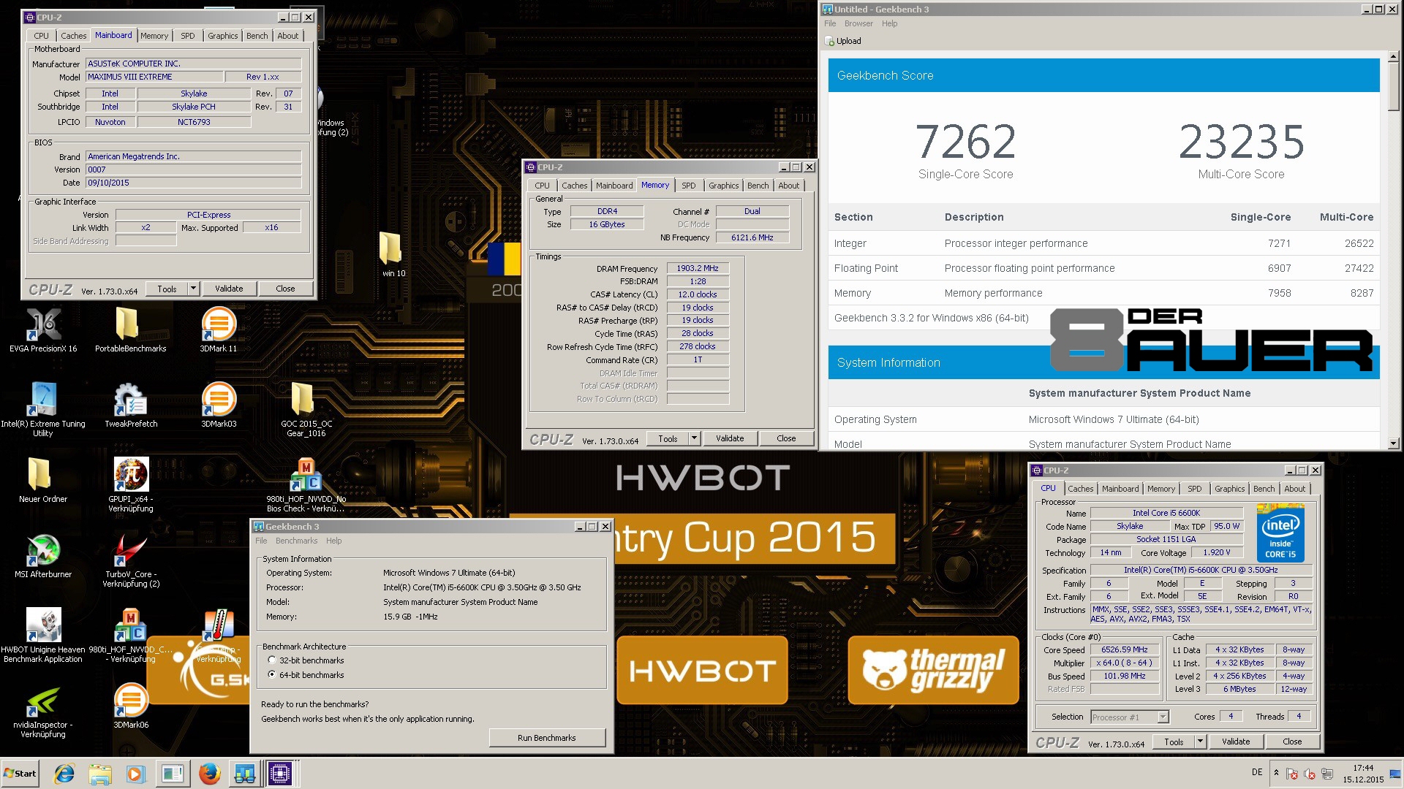Screen dimensions: 1404x789
Task: Open Help menu in the Geekbench results window
Action: point(889,23)
